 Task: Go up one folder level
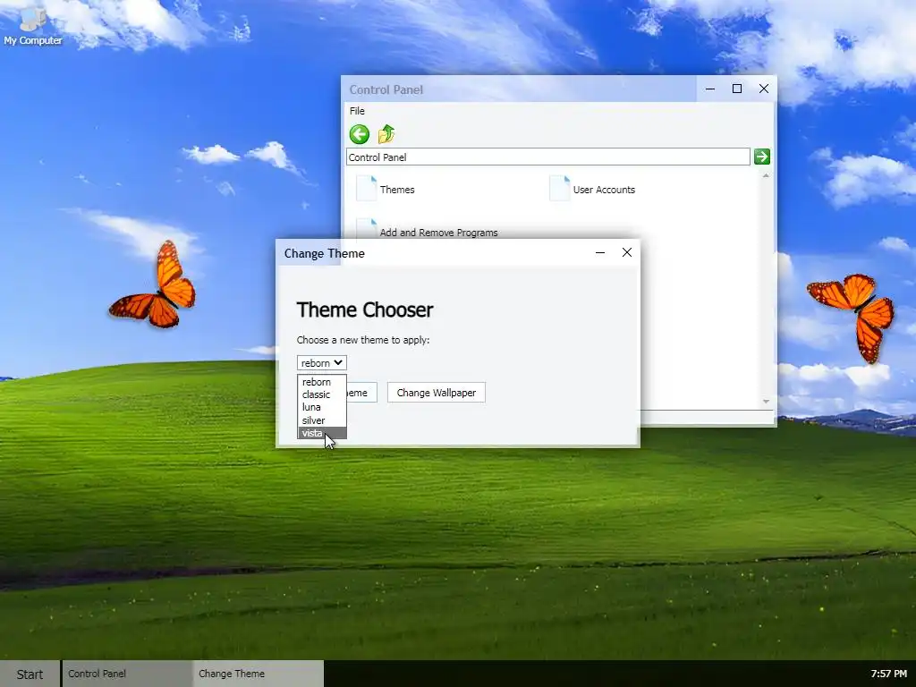[386, 134]
